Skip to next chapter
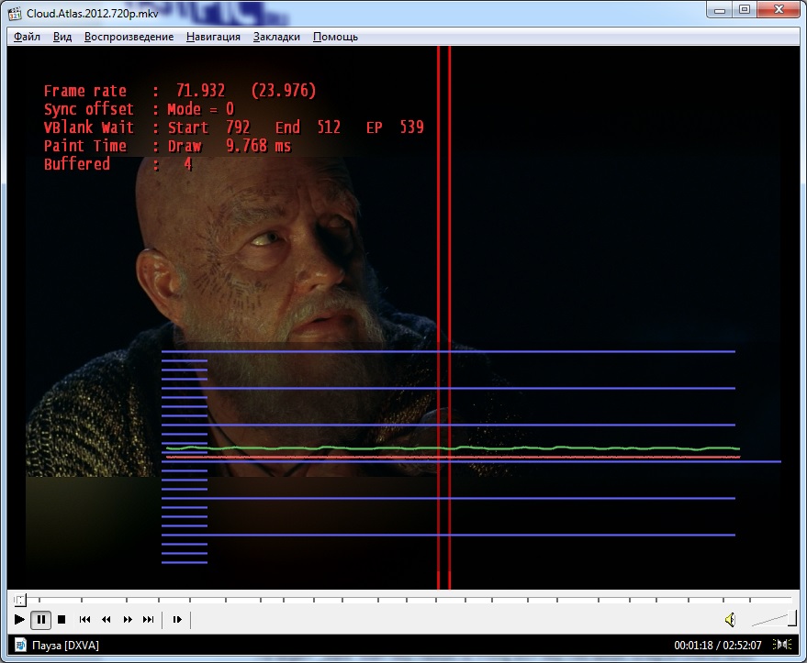Viewport: 807px width, 663px height. pos(149,620)
